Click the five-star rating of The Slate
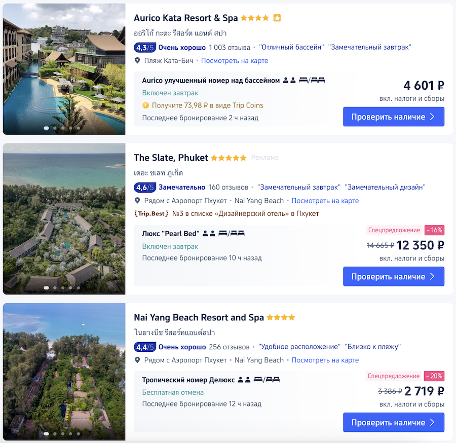This screenshot has width=456, height=443. coord(229,158)
